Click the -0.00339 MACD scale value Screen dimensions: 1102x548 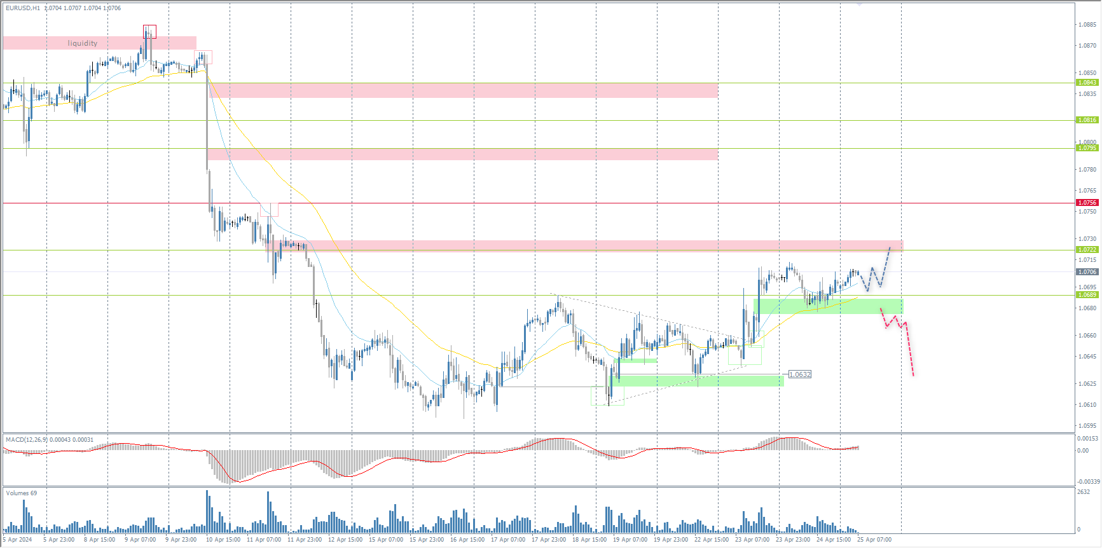(x=1087, y=482)
